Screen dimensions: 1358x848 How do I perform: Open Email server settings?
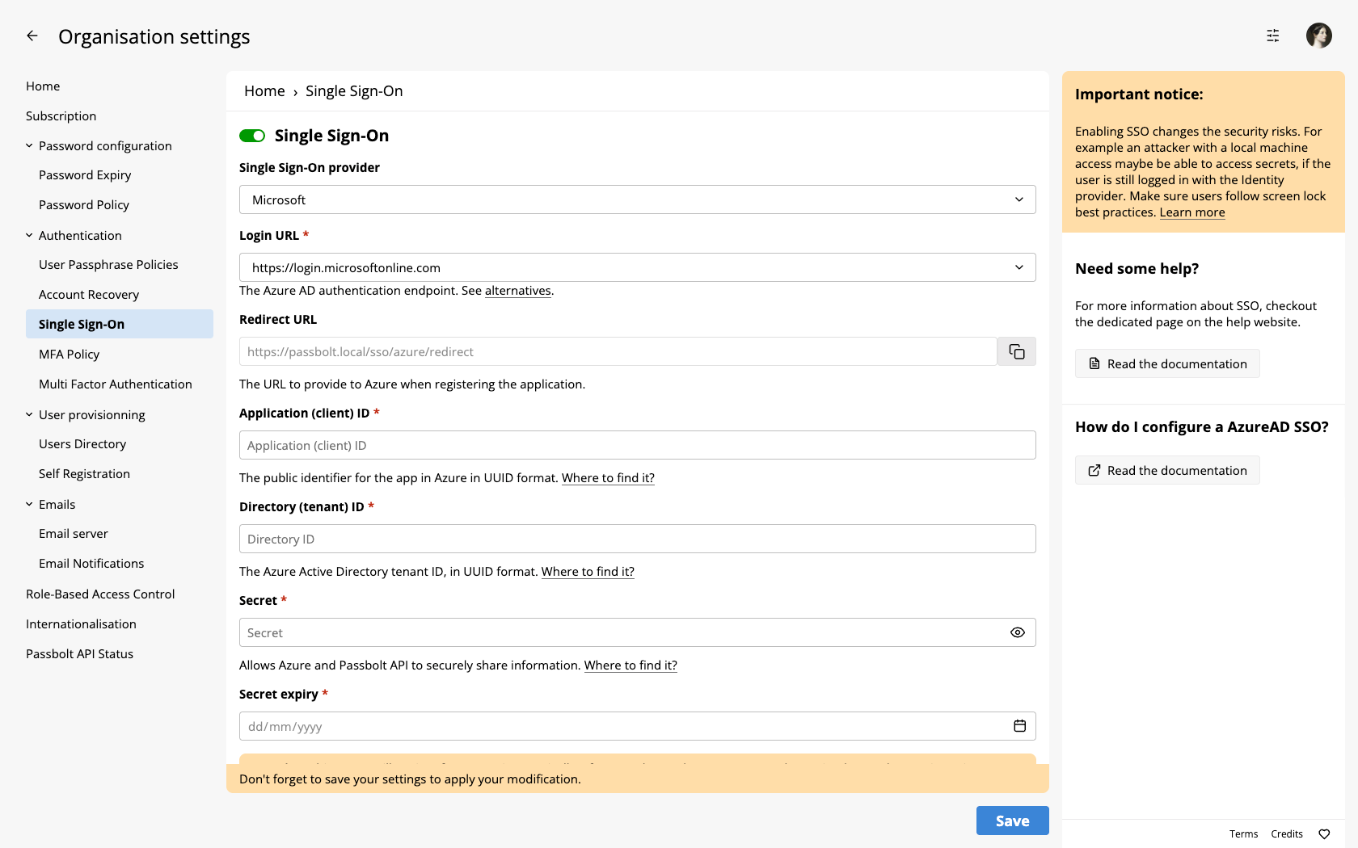pos(73,534)
